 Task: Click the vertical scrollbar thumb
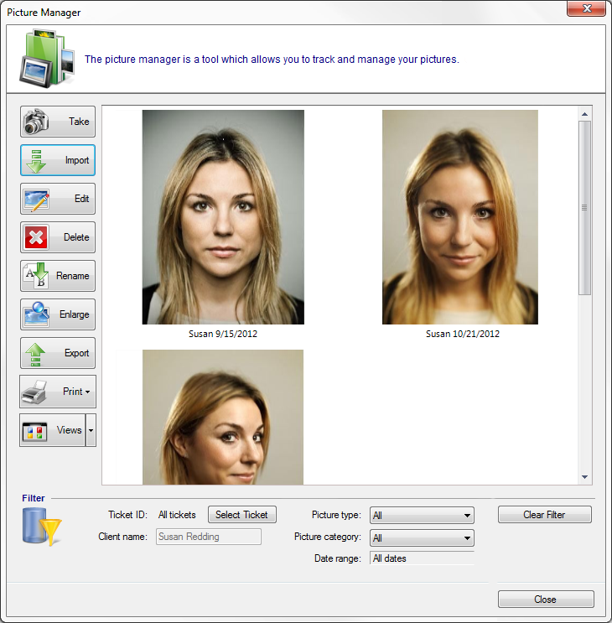(x=584, y=208)
